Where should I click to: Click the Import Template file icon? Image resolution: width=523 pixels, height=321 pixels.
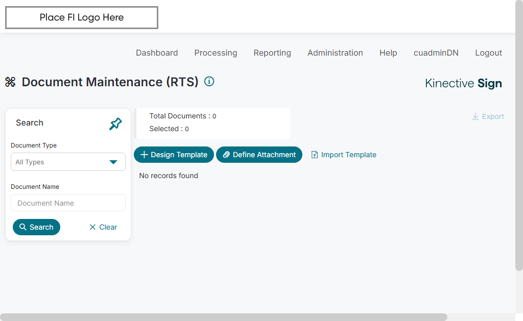pyautogui.click(x=315, y=155)
